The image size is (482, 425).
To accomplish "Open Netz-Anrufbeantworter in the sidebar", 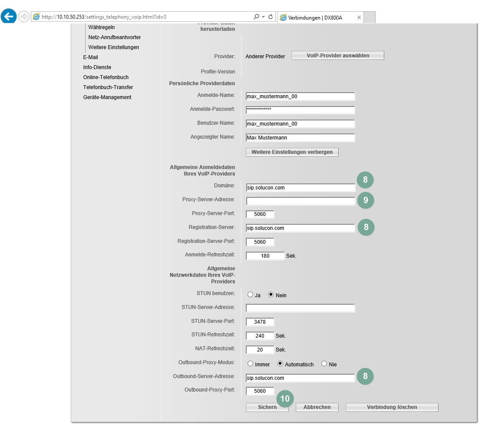I will [114, 37].
